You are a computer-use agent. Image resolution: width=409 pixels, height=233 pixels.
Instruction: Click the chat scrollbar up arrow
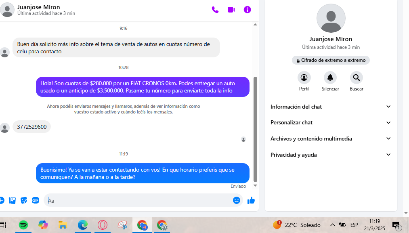point(255,25)
